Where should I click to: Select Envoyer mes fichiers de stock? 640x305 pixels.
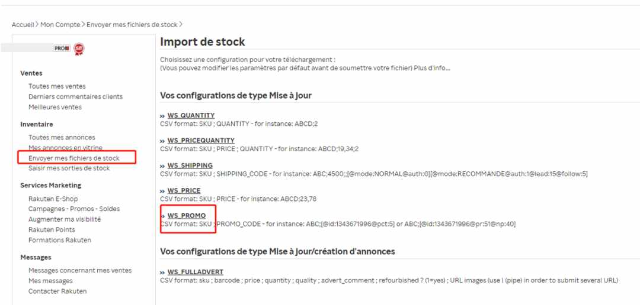pos(74,158)
